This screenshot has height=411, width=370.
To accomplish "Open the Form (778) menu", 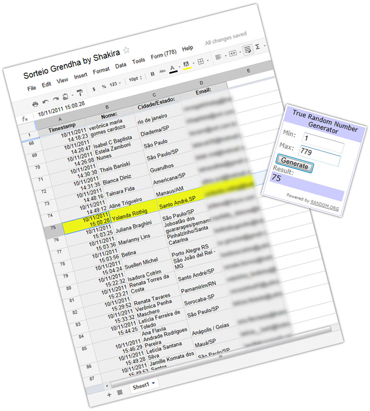I will (163, 55).
